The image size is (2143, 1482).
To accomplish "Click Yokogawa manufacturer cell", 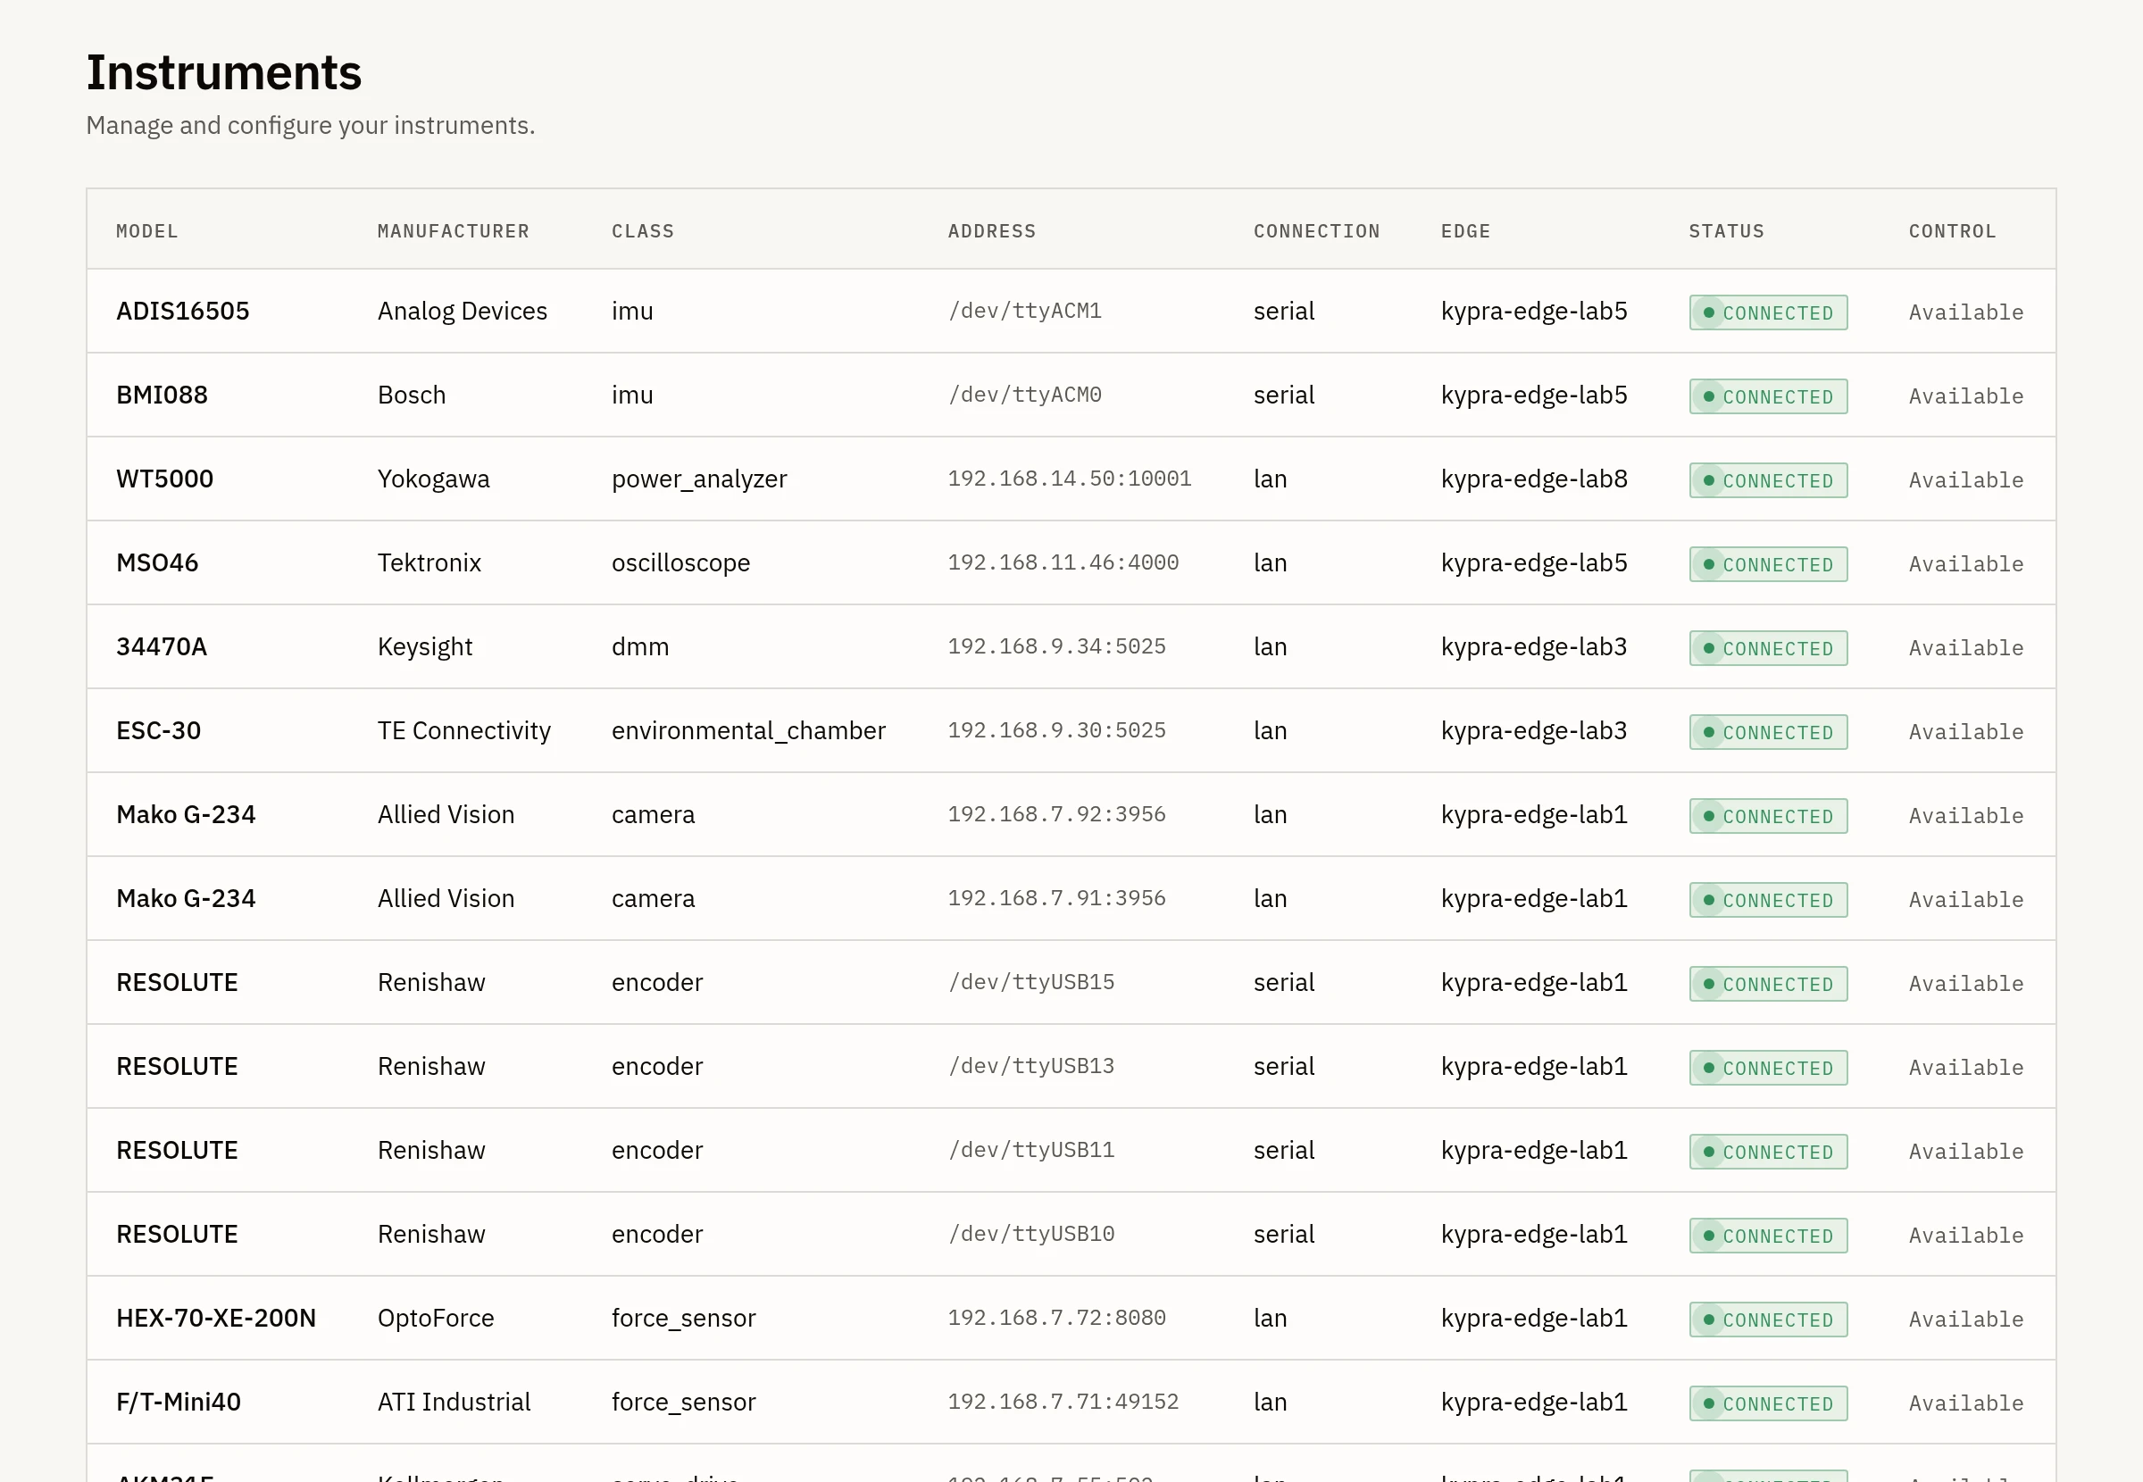I will [x=434, y=479].
